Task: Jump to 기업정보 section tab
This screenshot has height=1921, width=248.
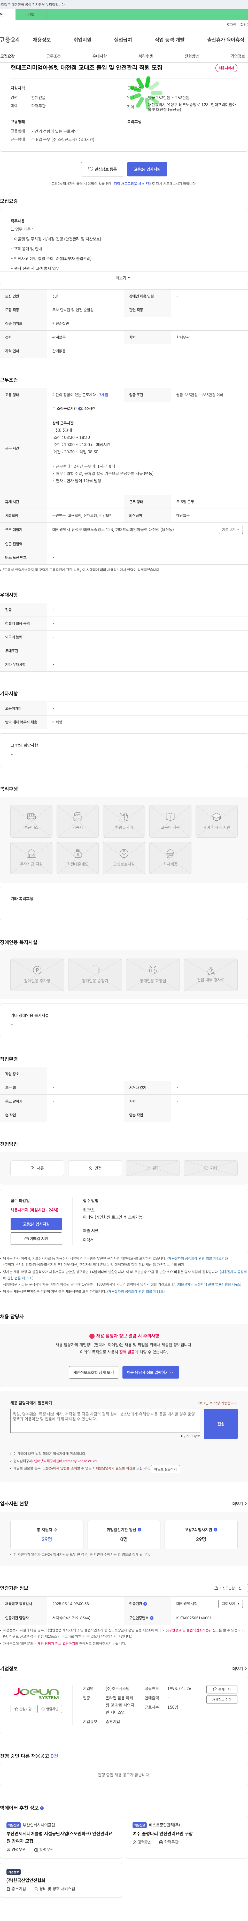Action: (x=238, y=56)
